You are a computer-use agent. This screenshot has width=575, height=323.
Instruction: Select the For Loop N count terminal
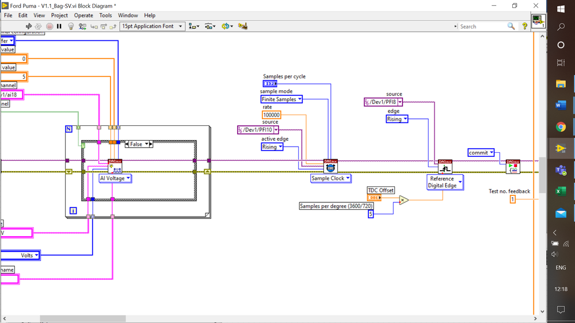point(68,129)
